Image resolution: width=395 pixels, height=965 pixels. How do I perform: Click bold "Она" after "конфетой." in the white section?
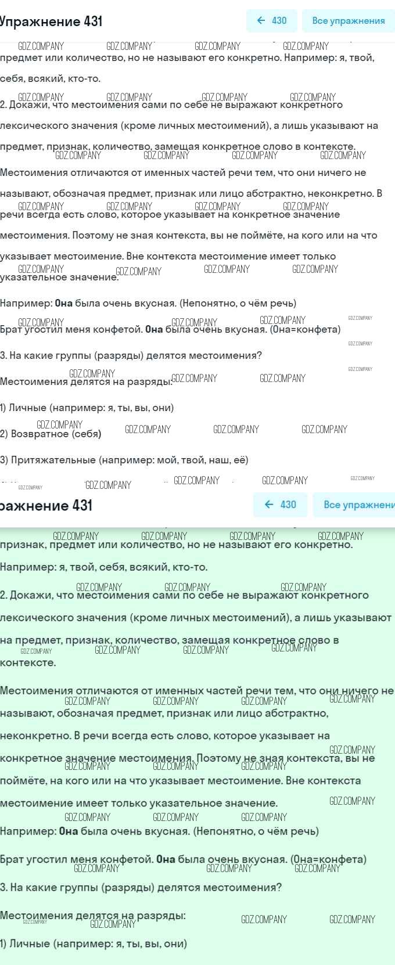pyautogui.click(x=154, y=329)
